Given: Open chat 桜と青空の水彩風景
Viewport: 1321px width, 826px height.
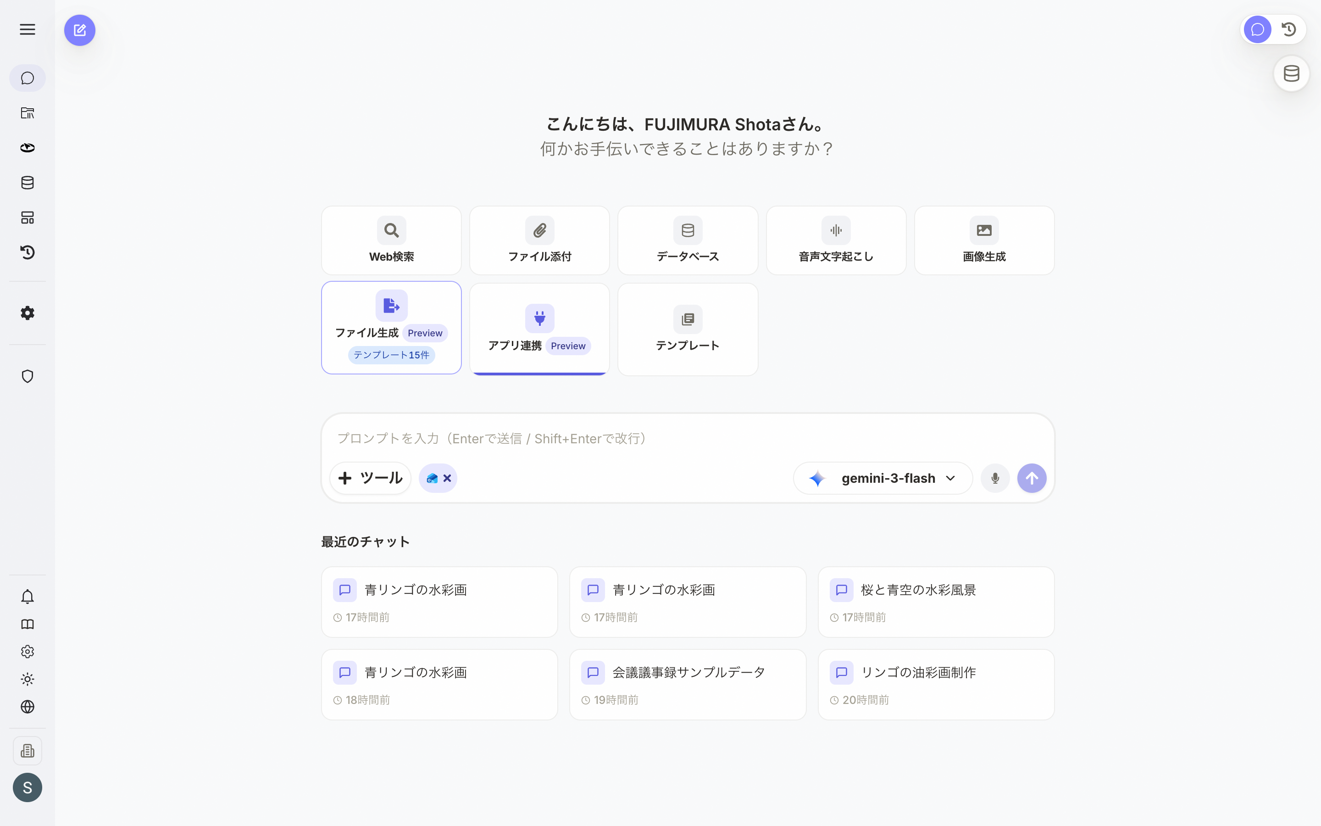Looking at the screenshot, I should 936,602.
